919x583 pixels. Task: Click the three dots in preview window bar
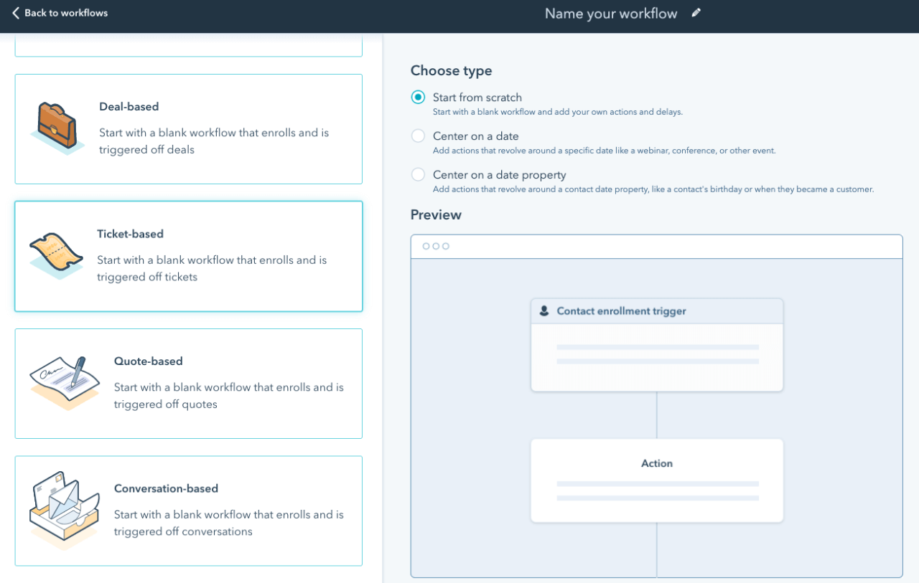pyautogui.click(x=436, y=246)
